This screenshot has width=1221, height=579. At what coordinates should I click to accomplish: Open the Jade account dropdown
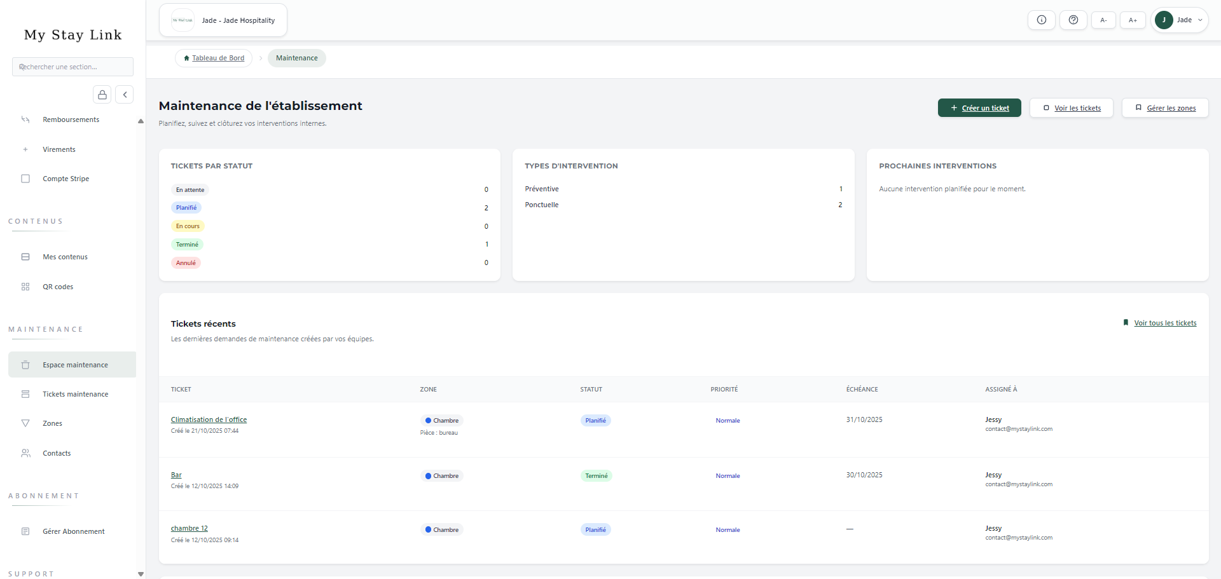point(1180,20)
